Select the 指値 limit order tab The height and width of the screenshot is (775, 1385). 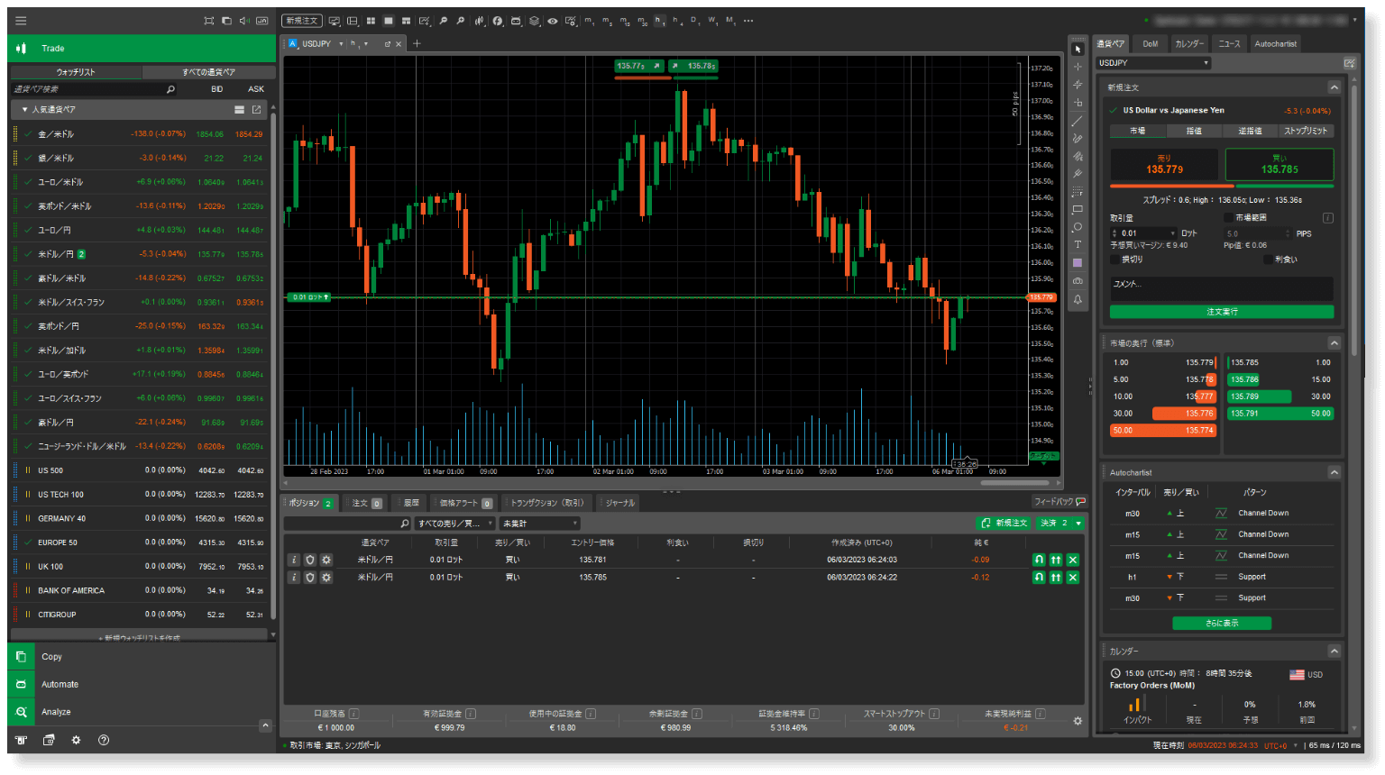pyautogui.click(x=1194, y=131)
